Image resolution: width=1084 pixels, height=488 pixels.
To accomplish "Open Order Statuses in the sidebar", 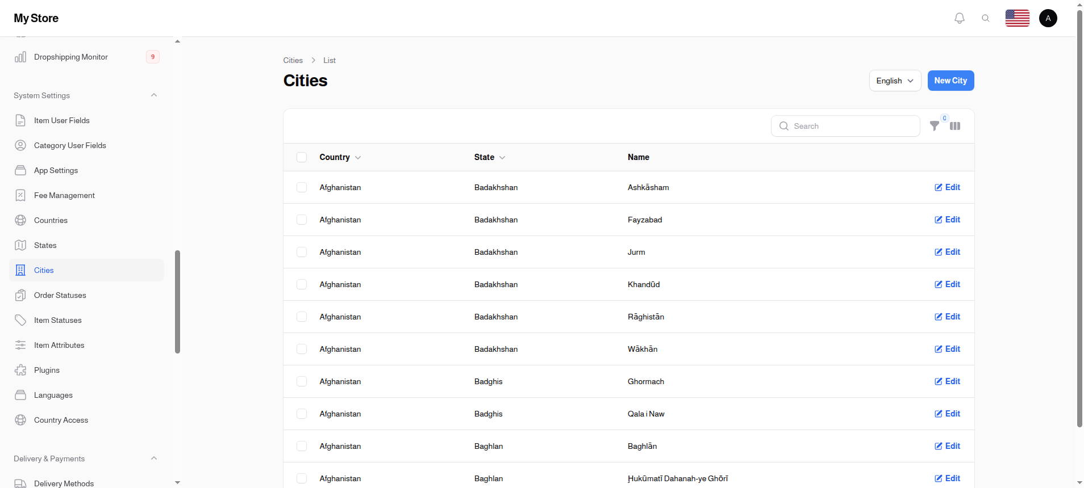I will (86, 295).
